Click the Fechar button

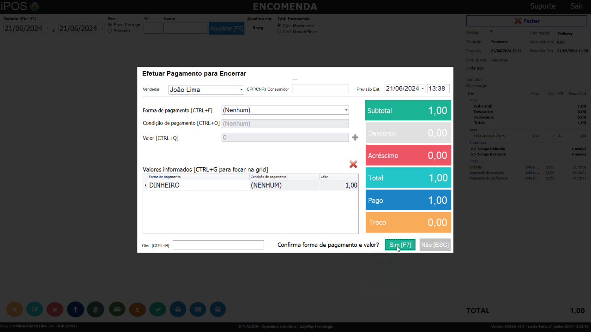click(526, 21)
